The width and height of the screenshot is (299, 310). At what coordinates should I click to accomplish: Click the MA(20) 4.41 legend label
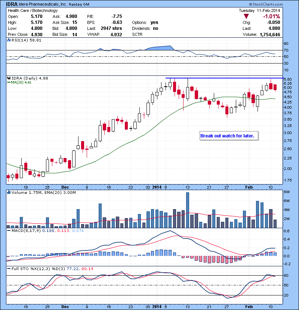point(19,83)
